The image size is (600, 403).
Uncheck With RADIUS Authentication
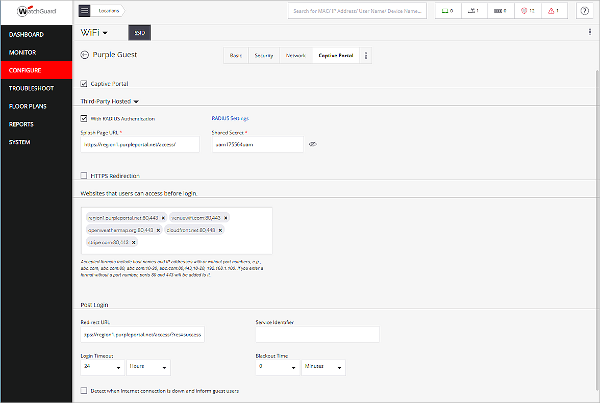84,118
